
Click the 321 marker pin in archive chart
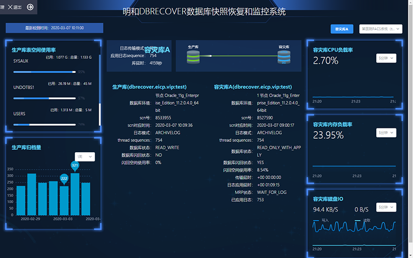75,166
